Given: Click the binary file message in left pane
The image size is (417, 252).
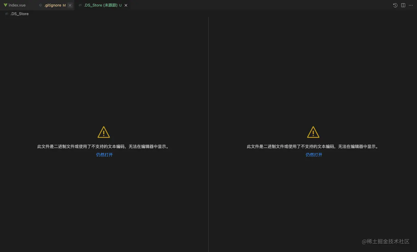Looking at the screenshot, I should tap(104, 146).
